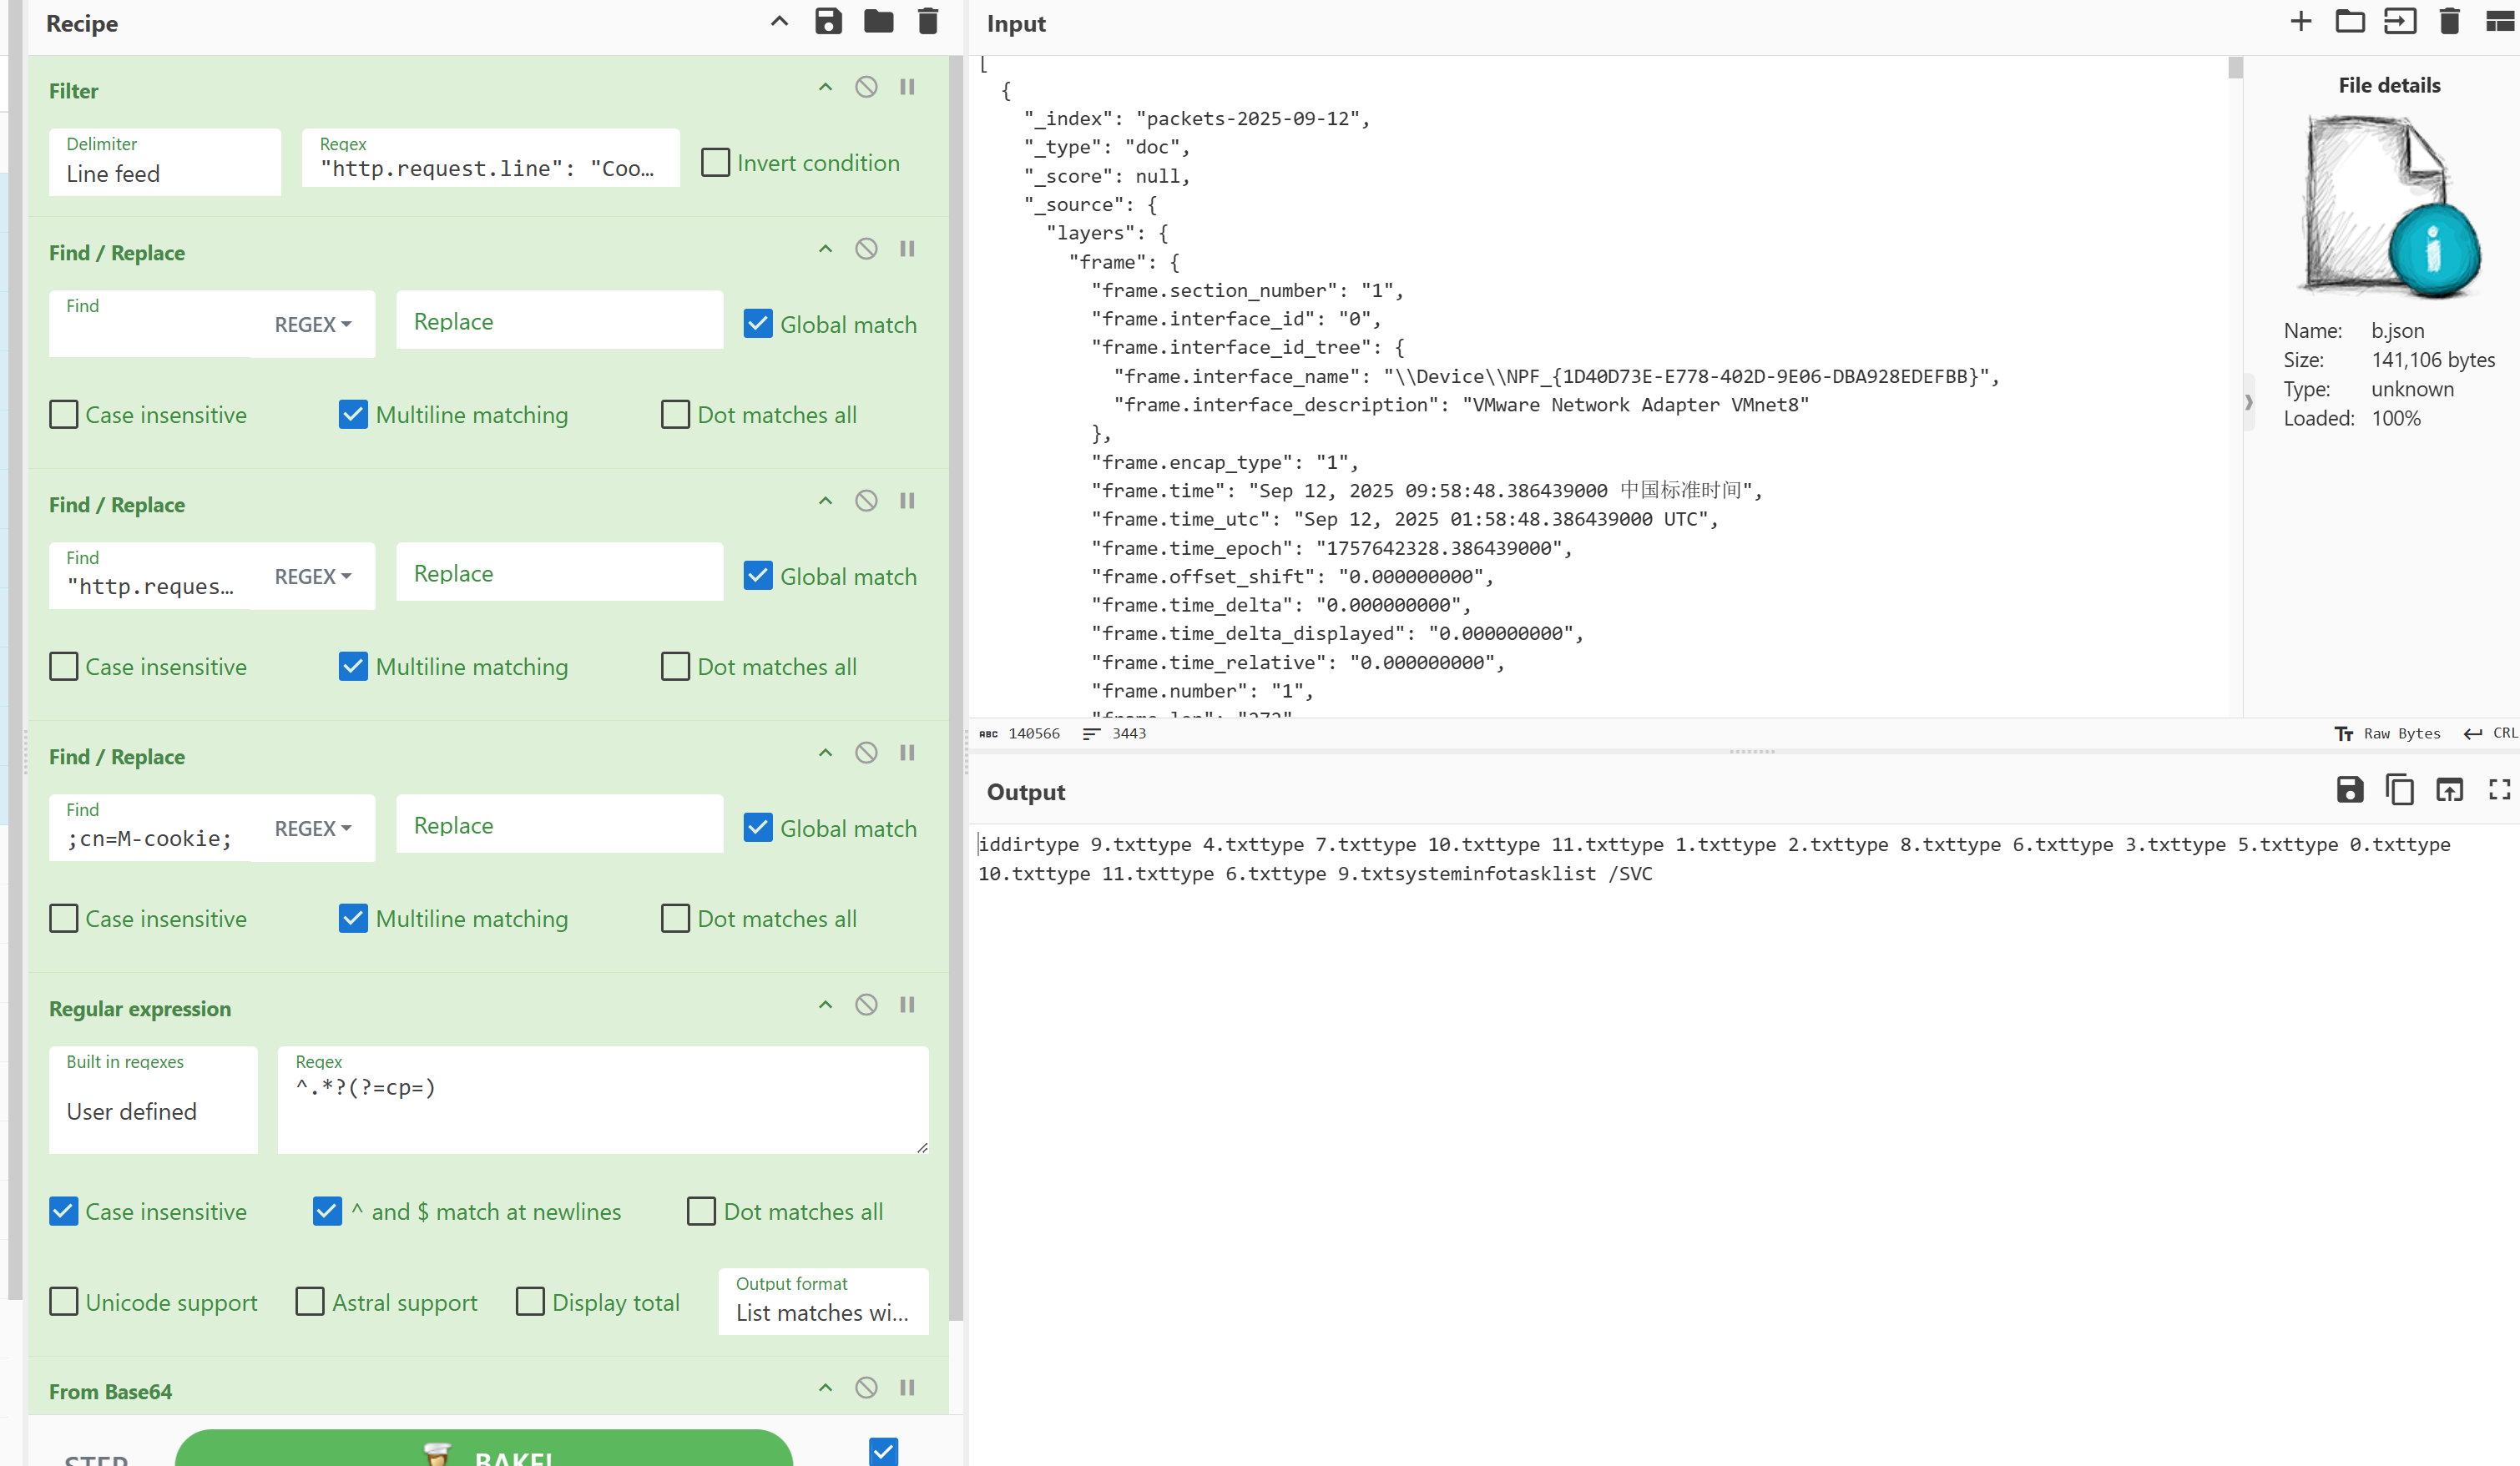This screenshot has height=1466, width=2520.
Task: Check the Invert condition box
Action: point(715,163)
